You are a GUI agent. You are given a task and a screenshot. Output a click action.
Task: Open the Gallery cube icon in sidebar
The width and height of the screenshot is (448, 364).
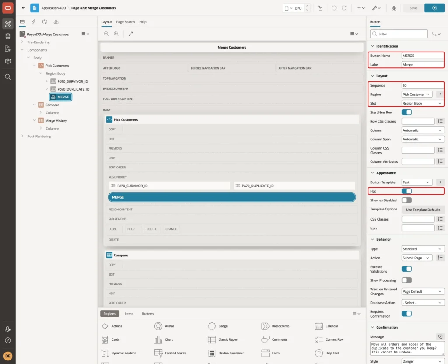[8, 61]
